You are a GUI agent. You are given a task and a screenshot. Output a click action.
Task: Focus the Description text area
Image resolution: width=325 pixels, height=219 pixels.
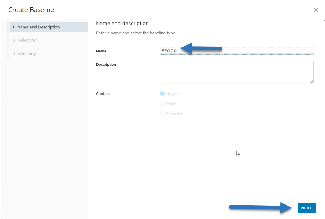click(237, 72)
